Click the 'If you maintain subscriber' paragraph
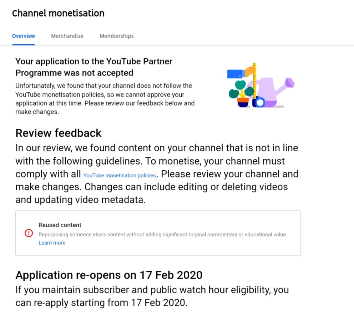The image size is (354, 314). pos(152,296)
